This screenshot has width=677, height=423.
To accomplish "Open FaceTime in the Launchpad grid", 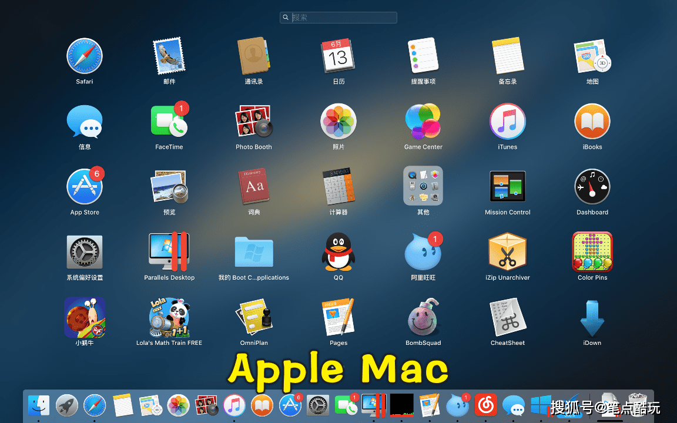I will coord(169,120).
